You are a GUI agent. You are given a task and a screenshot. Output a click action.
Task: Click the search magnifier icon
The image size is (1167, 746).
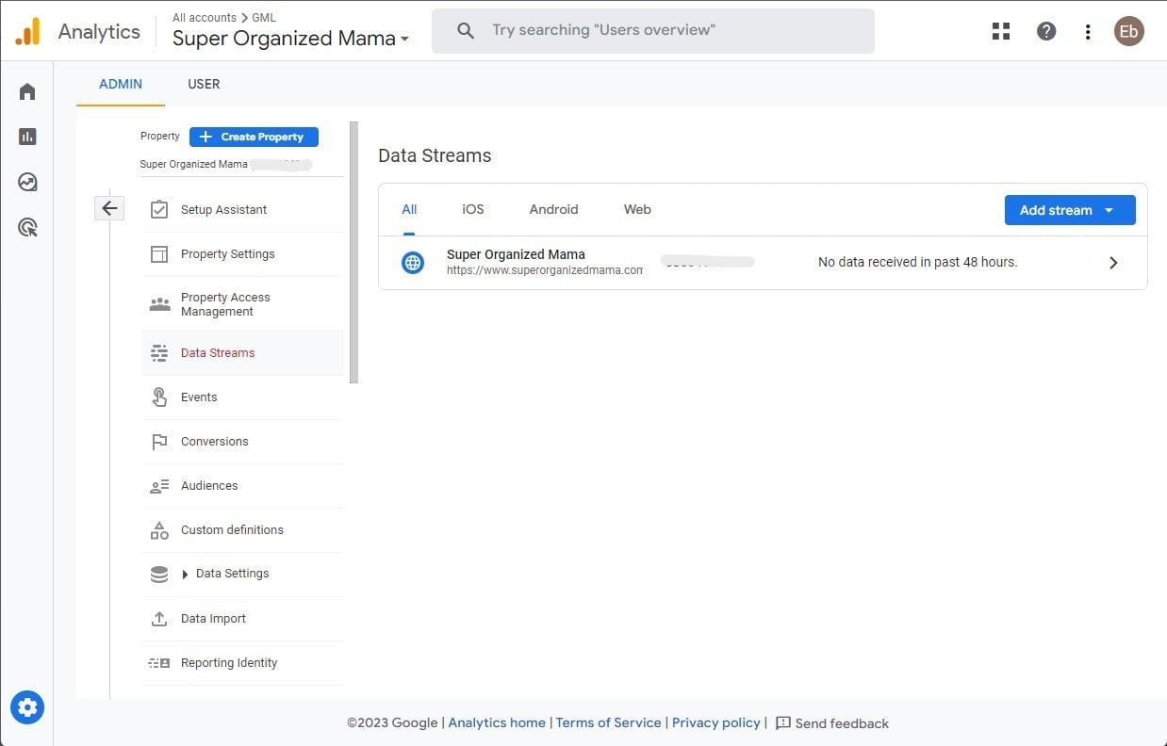pyautogui.click(x=465, y=30)
